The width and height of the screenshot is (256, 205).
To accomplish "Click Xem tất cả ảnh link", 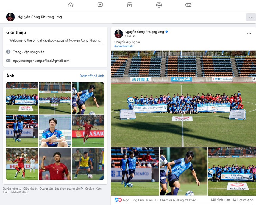I will point(92,76).
